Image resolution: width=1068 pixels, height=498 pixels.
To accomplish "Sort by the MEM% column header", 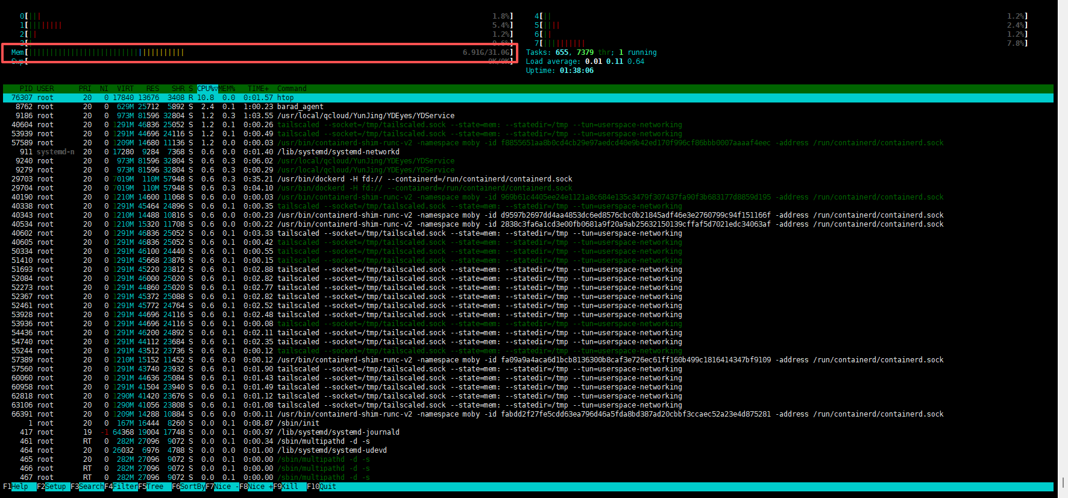I will pyautogui.click(x=227, y=89).
